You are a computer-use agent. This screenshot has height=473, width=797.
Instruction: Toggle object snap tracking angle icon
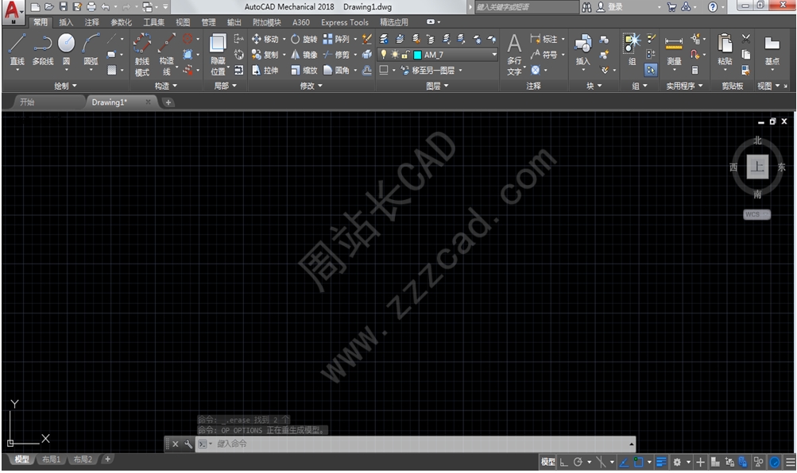[x=625, y=463]
